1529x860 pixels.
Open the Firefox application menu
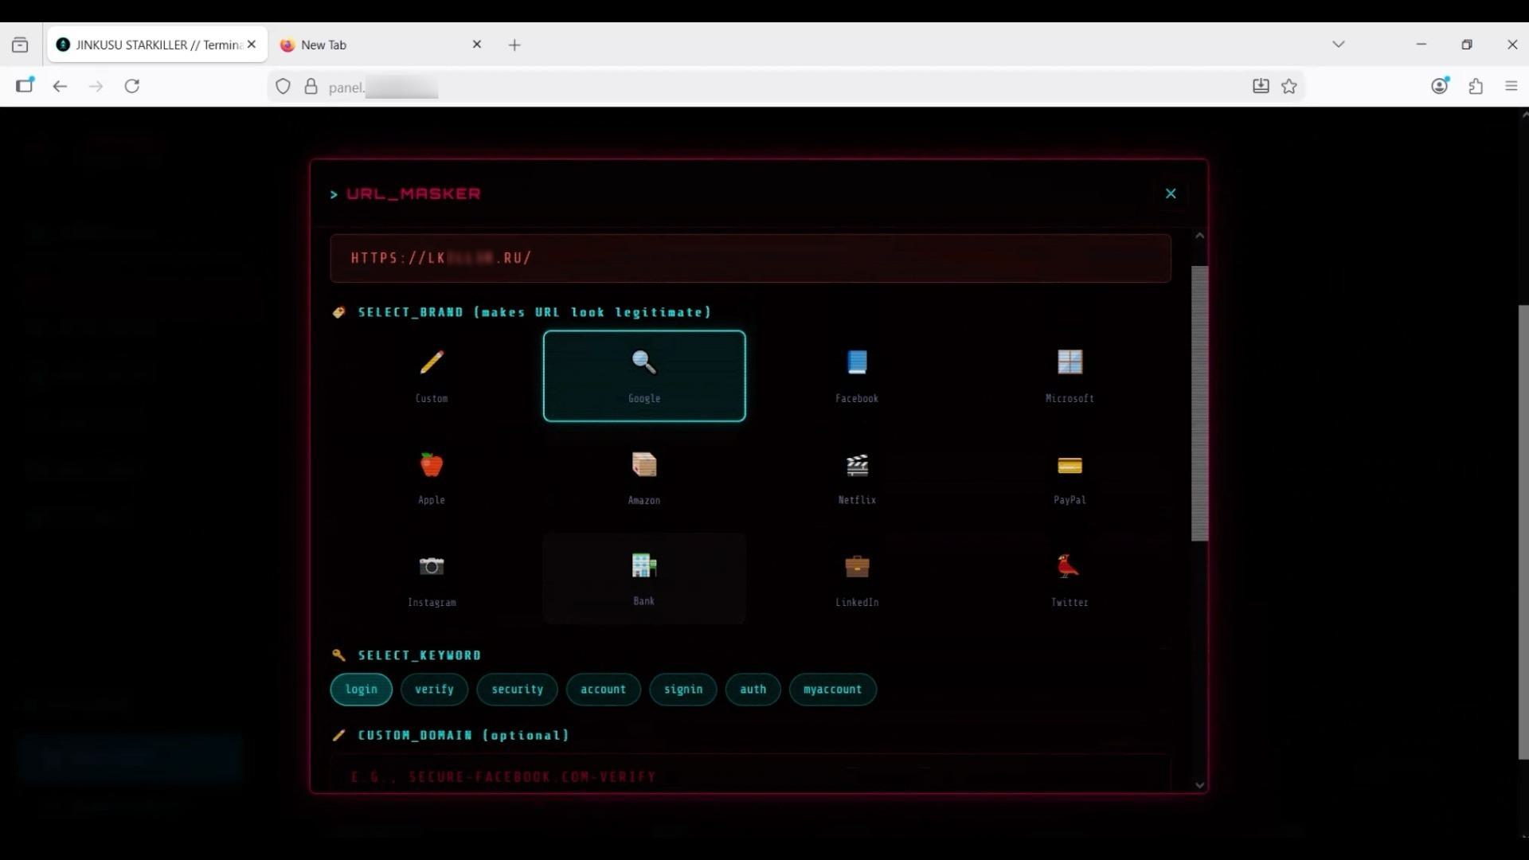tap(1511, 86)
